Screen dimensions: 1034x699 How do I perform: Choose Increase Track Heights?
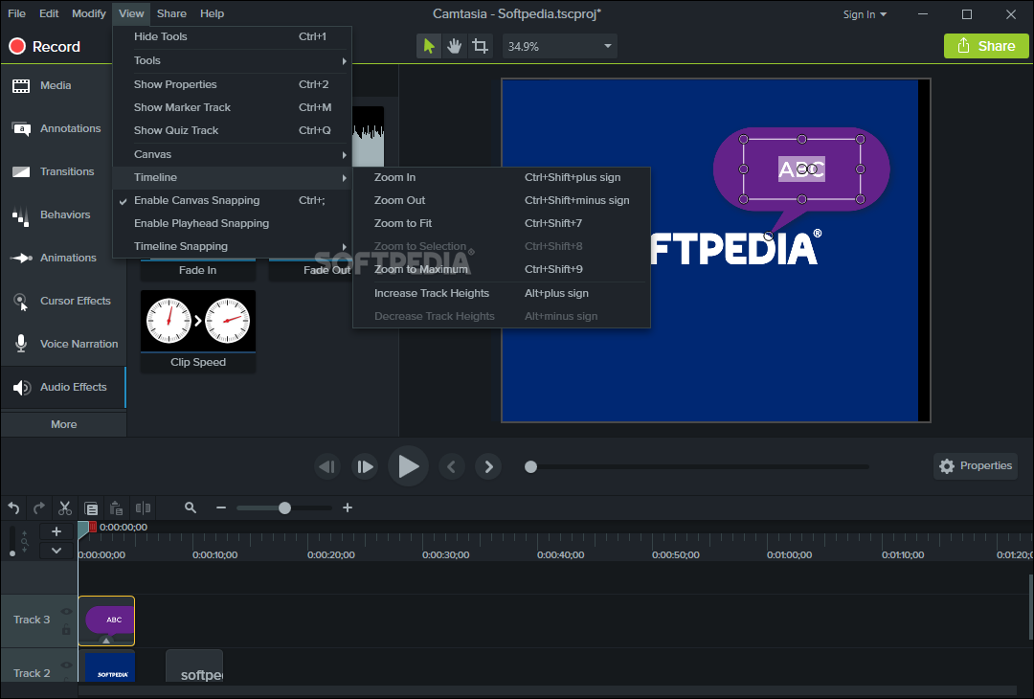tap(502, 293)
